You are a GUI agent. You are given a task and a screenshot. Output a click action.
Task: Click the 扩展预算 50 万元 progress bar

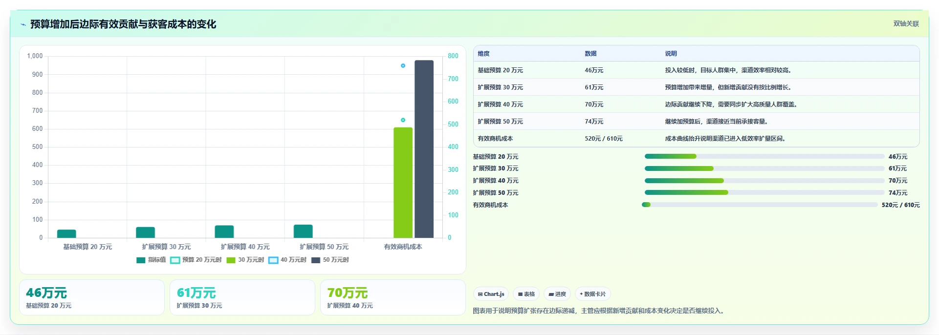coord(764,192)
